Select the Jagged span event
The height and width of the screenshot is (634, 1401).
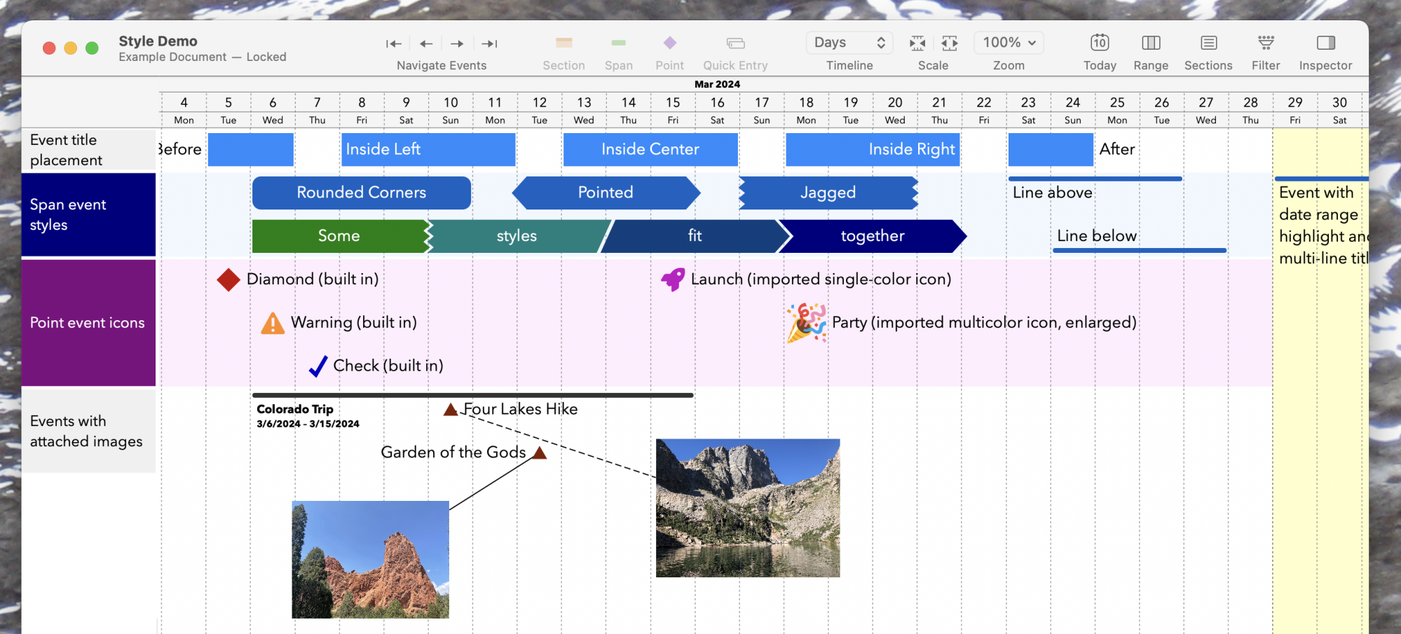click(x=828, y=193)
